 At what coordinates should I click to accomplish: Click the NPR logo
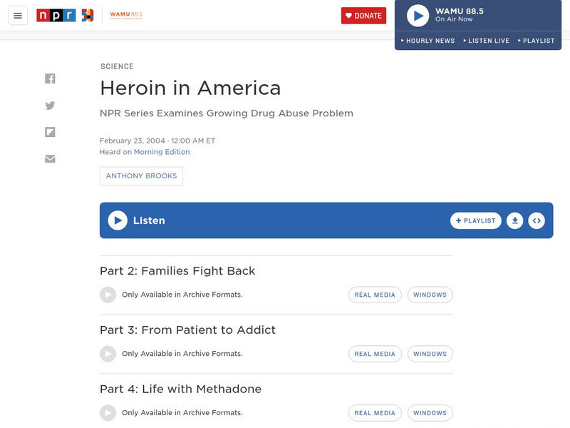point(56,16)
